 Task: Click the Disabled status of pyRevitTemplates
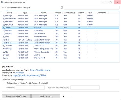[90, 19]
